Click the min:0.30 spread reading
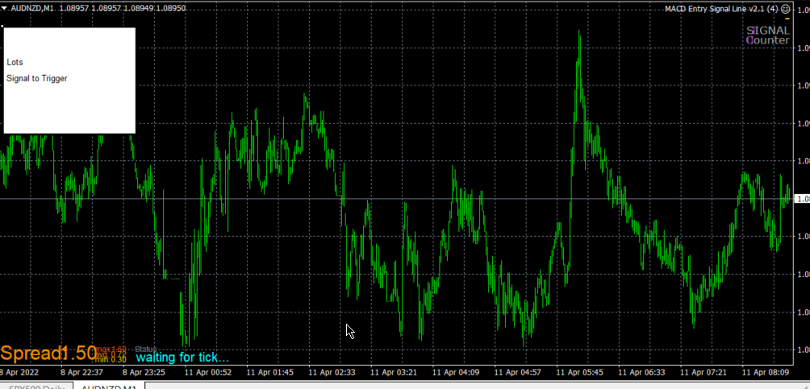The image size is (810, 389). (111, 359)
